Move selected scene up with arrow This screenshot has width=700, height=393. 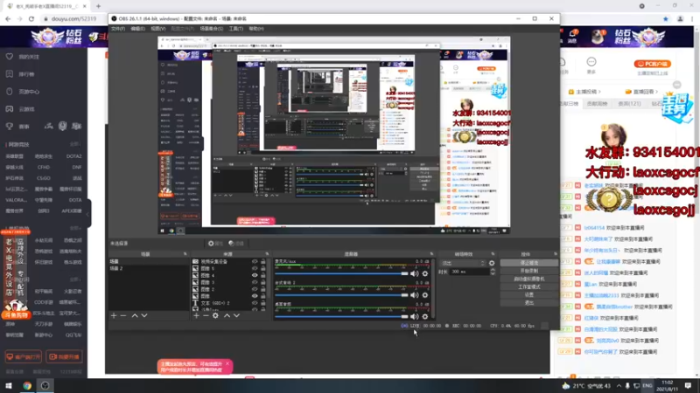coord(135,315)
